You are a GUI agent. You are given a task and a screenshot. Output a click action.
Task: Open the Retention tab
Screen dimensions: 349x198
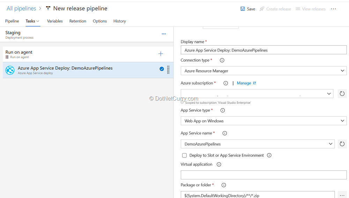click(78, 21)
